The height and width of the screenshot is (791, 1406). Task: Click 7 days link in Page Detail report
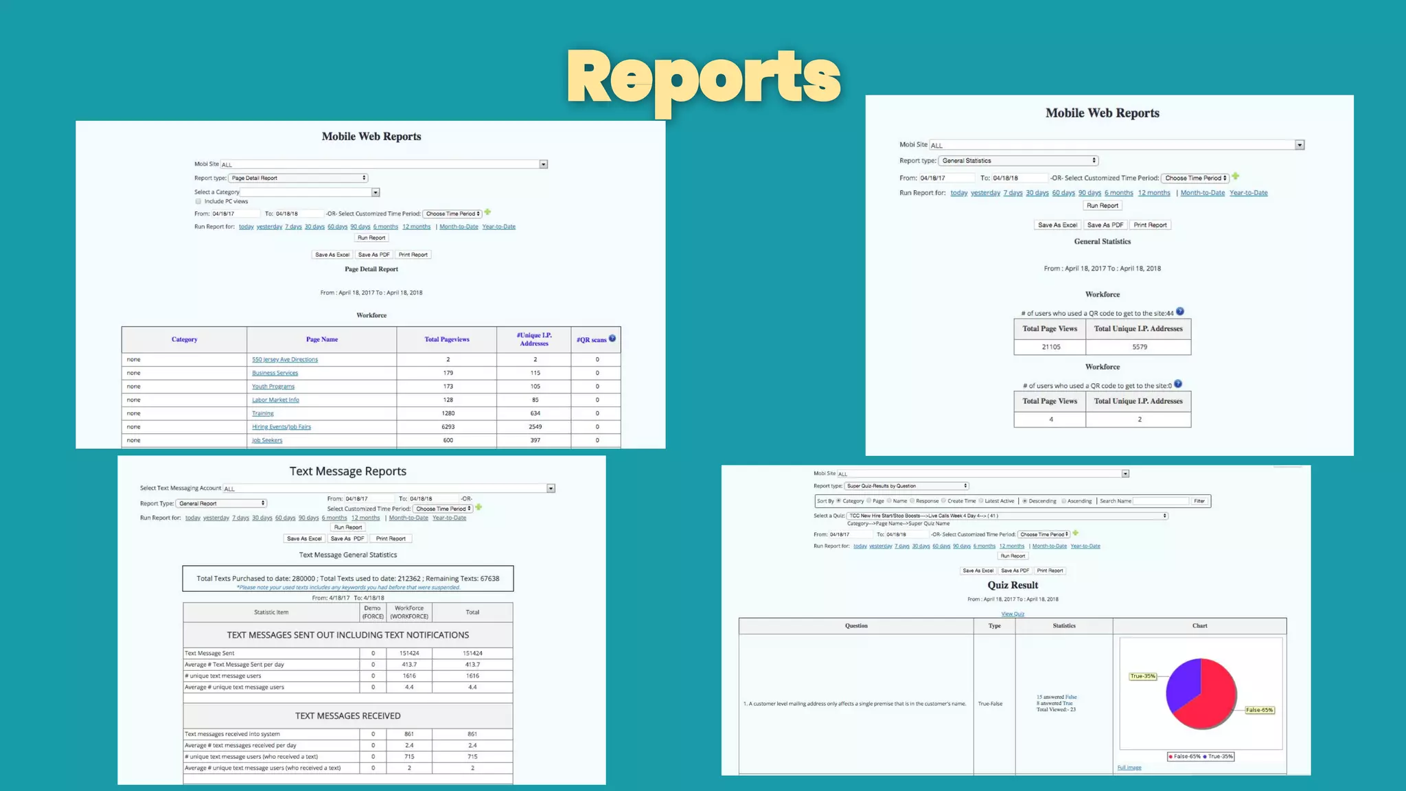tap(293, 227)
